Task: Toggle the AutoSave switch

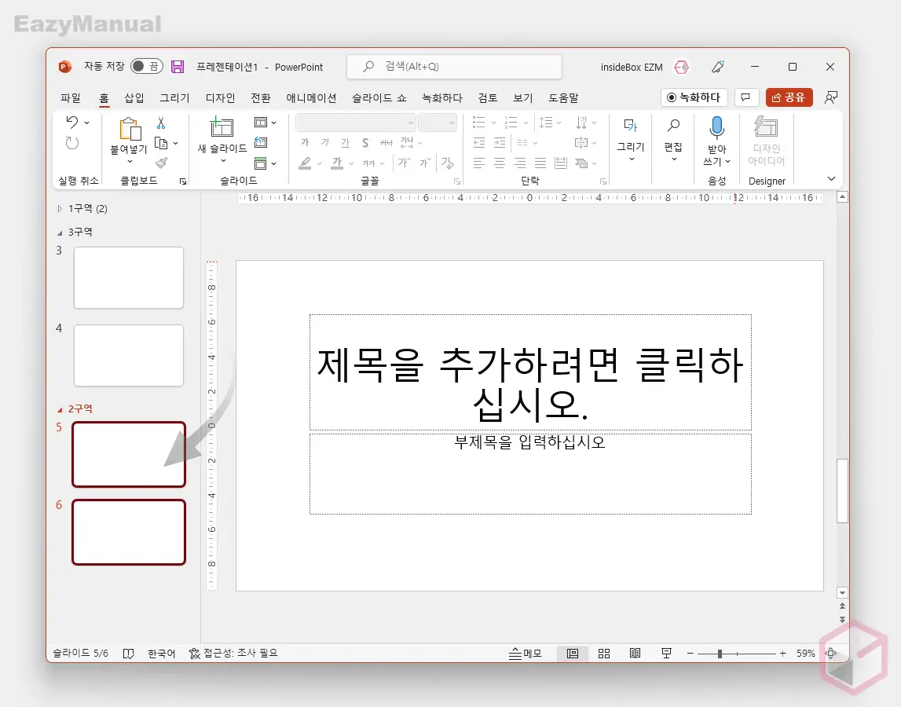Action: (147, 67)
